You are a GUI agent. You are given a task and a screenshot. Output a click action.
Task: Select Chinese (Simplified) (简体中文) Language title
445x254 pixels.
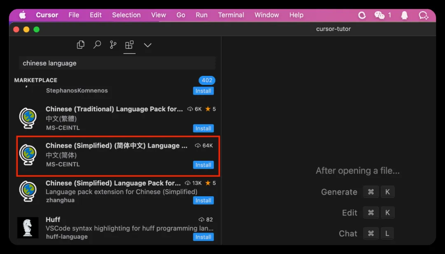(x=116, y=146)
